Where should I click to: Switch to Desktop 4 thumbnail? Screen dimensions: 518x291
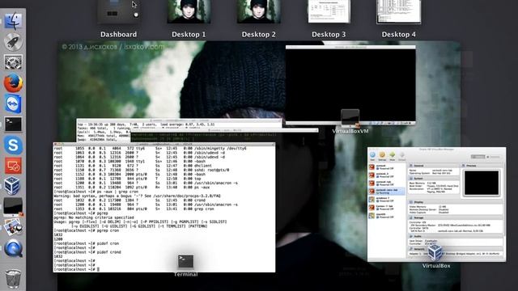click(399, 11)
